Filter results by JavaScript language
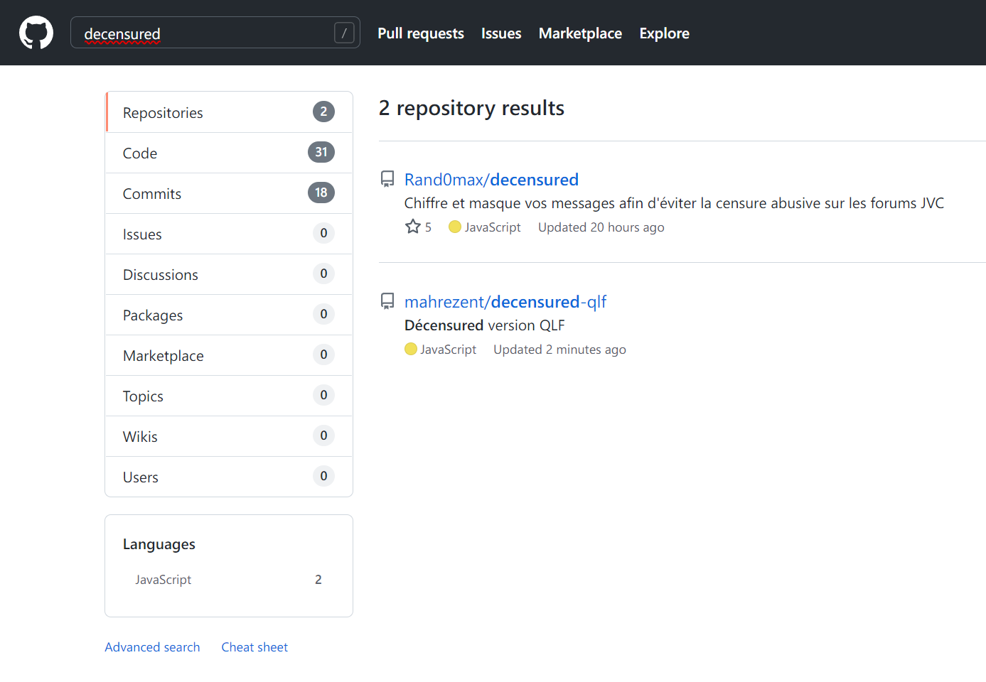 pos(164,580)
